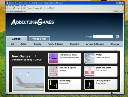Open the Ghostly Warrior game link

pyautogui.click(x=103, y=81)
